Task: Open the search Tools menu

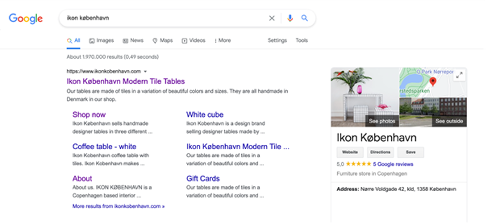Action: [302, 40]
